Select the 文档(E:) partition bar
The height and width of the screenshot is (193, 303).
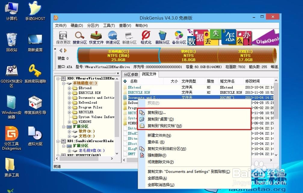(247, 55)
